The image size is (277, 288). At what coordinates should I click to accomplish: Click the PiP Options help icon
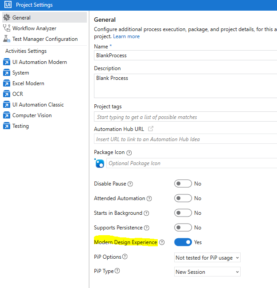tap(125, 256)
